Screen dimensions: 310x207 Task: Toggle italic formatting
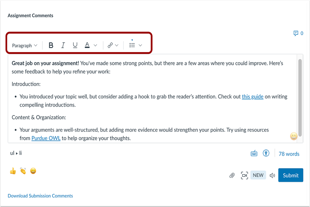click(63, 45)
